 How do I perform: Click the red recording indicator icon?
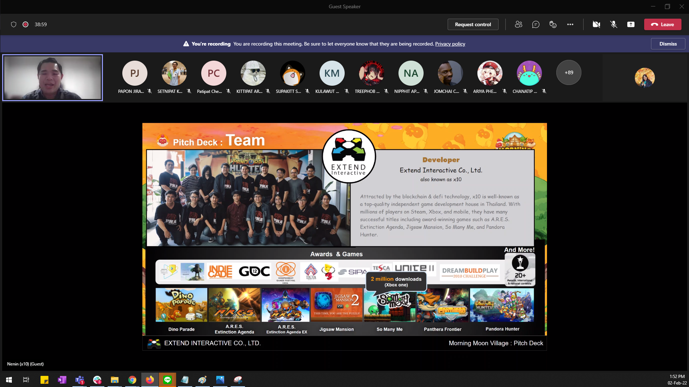(x=25, y=24)
